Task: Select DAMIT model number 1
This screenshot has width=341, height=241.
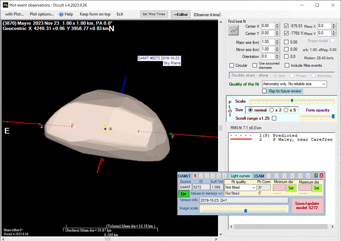Action: click(x=195, y=176)
